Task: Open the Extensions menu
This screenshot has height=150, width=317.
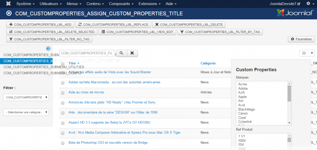Action: pyautogui.click(x=150, y=4)
